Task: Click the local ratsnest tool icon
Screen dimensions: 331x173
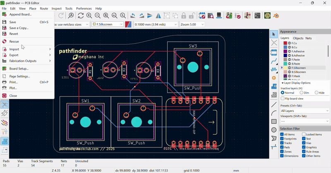Action: pos(274,43)
